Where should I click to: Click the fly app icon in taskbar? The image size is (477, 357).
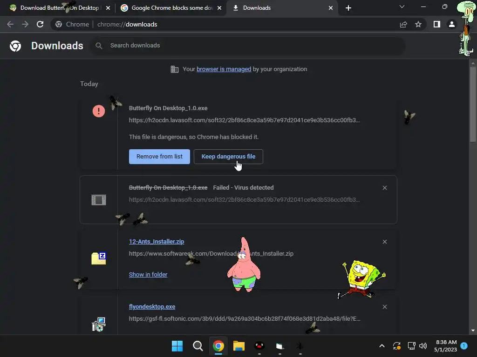pos(300,346)
